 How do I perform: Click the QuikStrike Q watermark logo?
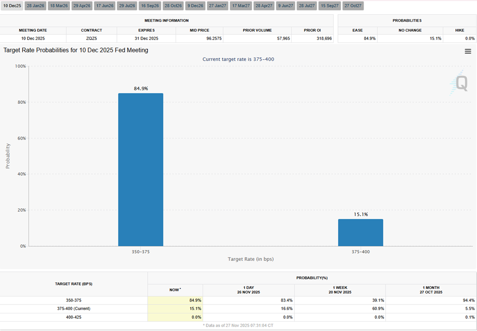click(461, 84)
